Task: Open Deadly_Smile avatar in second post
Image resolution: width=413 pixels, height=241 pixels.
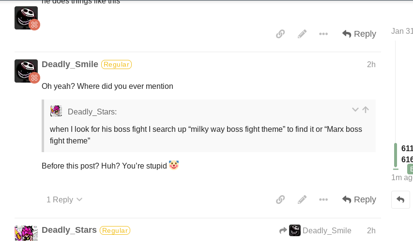Action: (x=26, y=71)
